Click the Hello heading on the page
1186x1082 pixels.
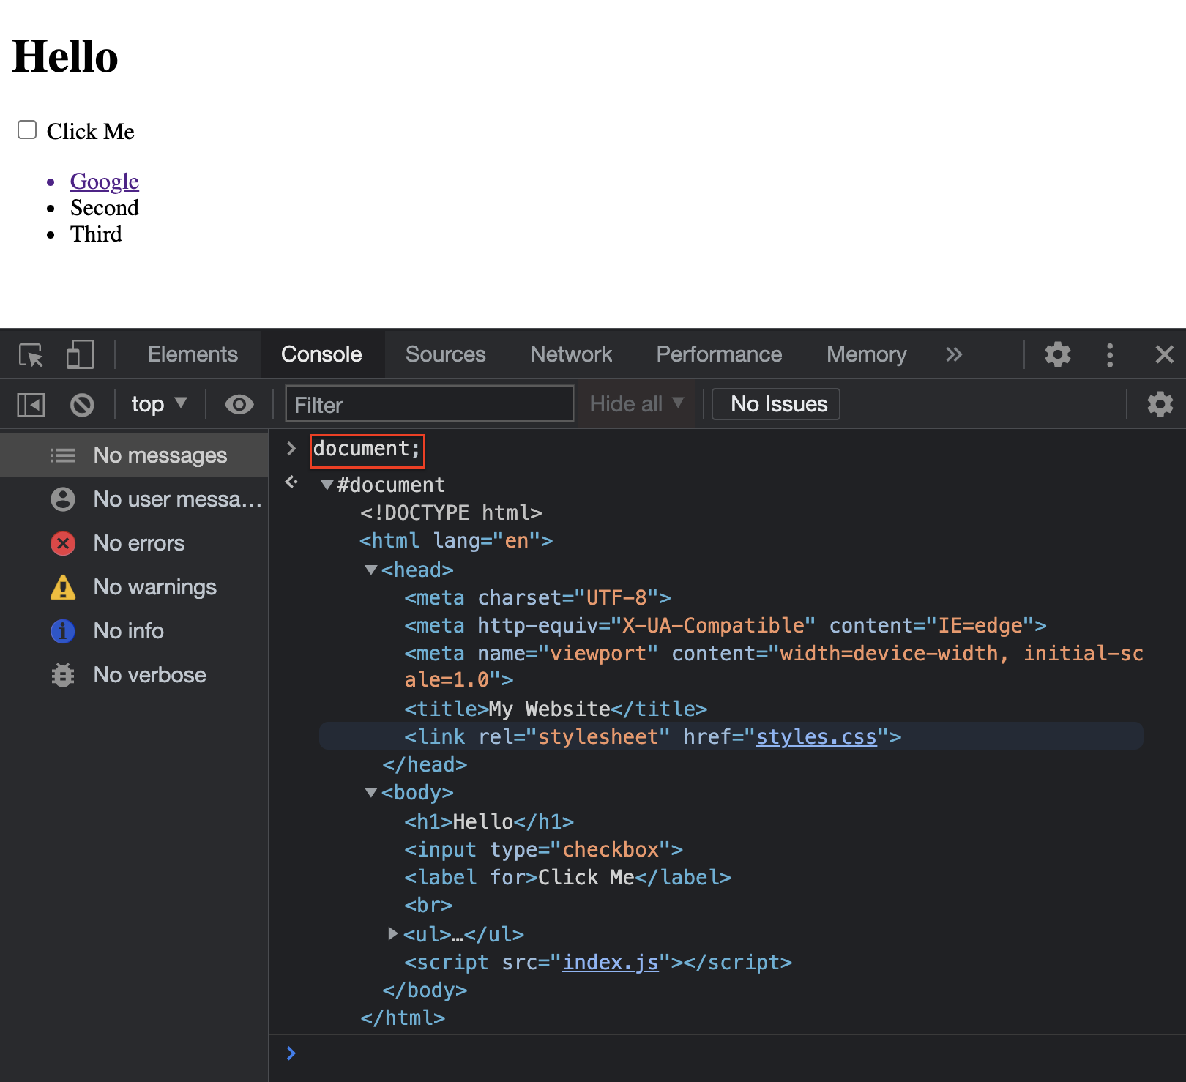pos(65,56)
